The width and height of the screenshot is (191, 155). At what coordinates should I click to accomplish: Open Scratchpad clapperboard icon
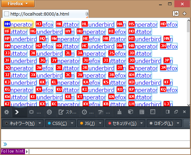pyautogui.click(x=142, y=112)
